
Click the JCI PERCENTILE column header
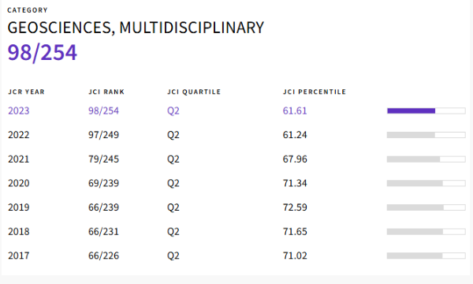(315, 92)
